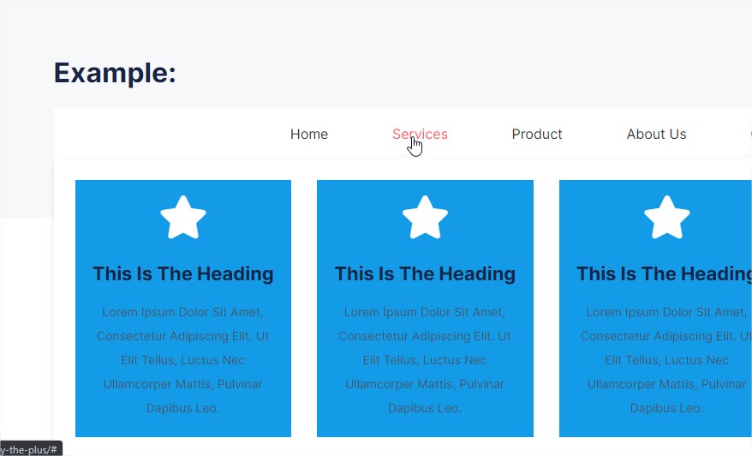Click the star icon in the right card
The height and width of the screenshot is (456, 752).
tap(667, 218)
